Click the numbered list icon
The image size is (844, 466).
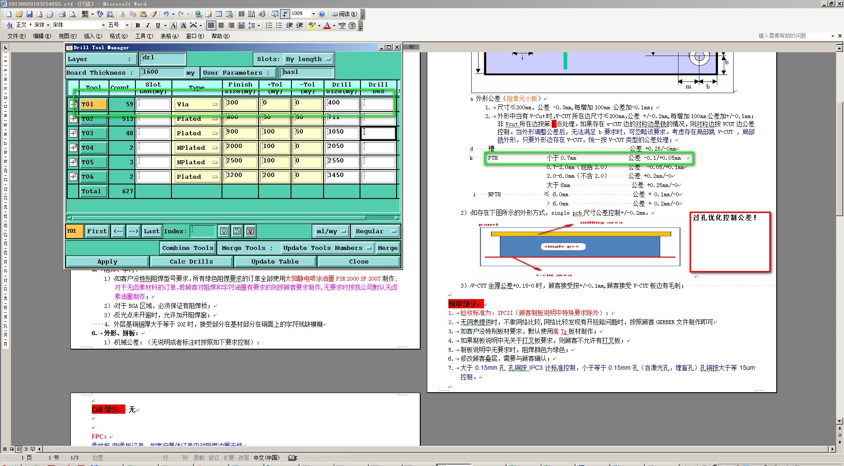(269, 25)
